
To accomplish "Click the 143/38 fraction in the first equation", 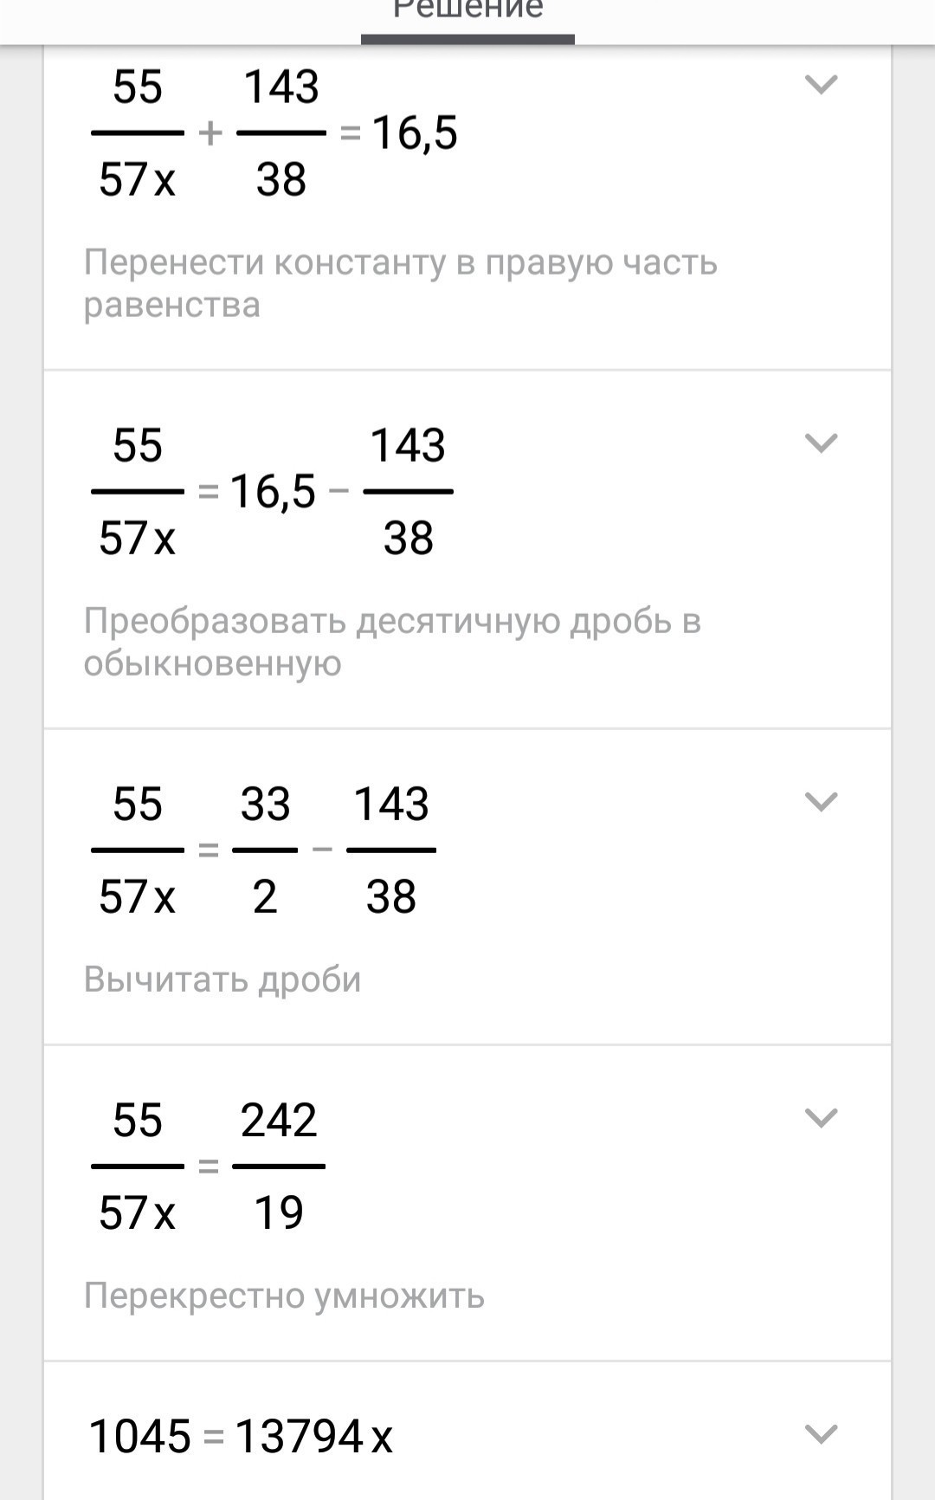I will [x=281, y=133].
